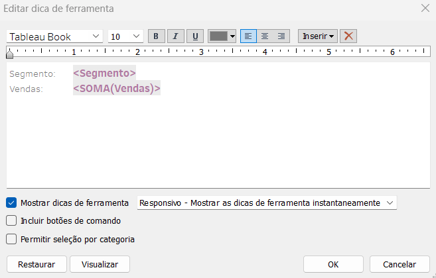
Task: Open the font color swatch
Action: (218, 36)
